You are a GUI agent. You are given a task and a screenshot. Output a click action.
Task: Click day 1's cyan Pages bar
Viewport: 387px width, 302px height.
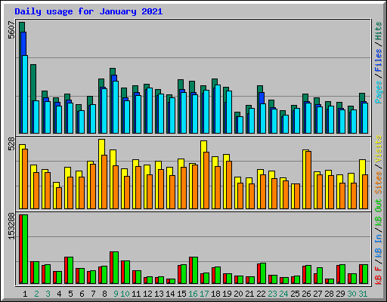coord(25,94)
